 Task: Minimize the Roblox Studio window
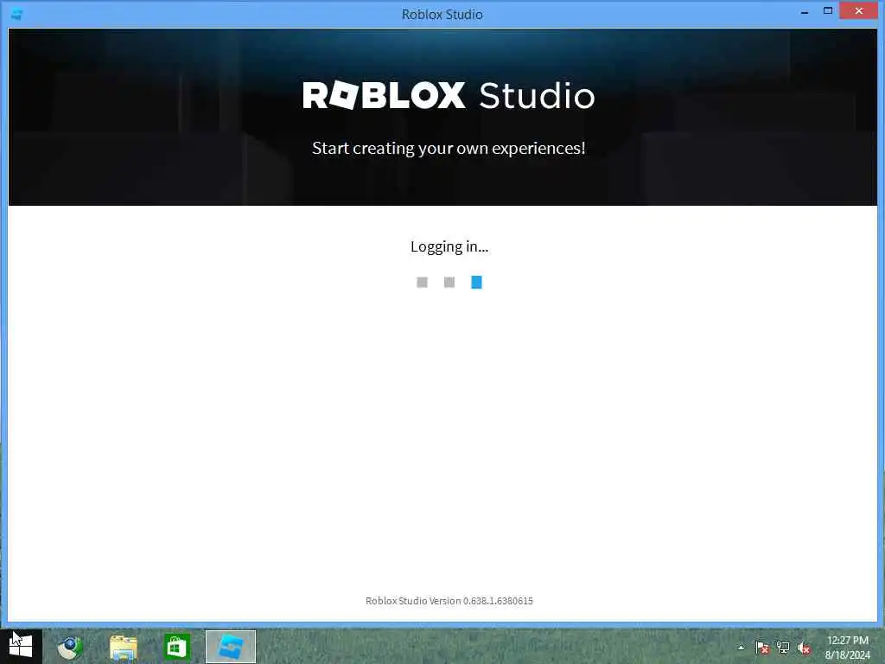pyautogui.click(x=805, y=12)
